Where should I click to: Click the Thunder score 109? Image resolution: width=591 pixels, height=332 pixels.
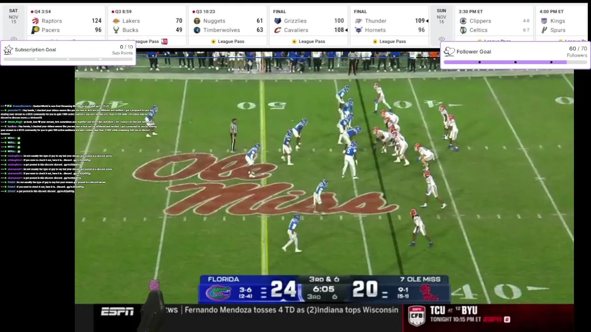[x=420, y=21]
